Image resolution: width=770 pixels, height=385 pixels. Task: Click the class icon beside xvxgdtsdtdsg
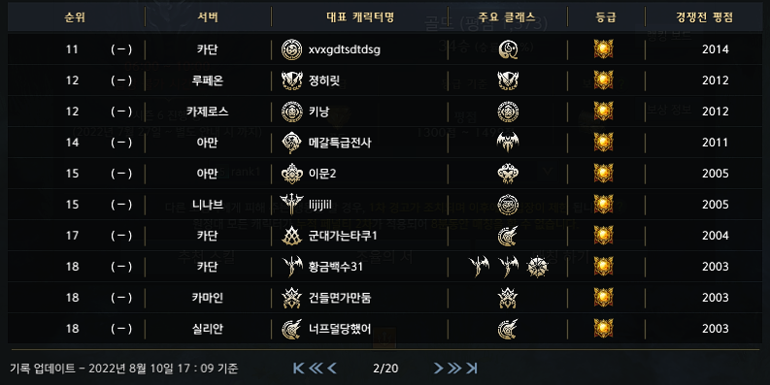(x=291, y=49)
